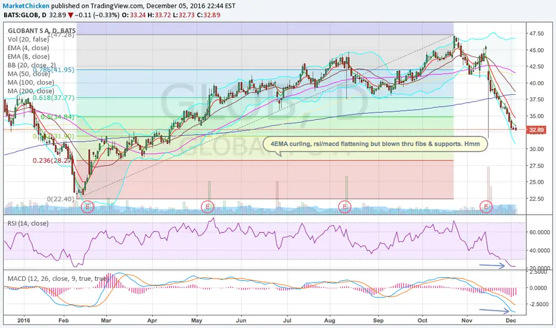Click the 60.0000 RSI axis label
556x328 pixels.
pyautogui.click(x=540, y=232)
